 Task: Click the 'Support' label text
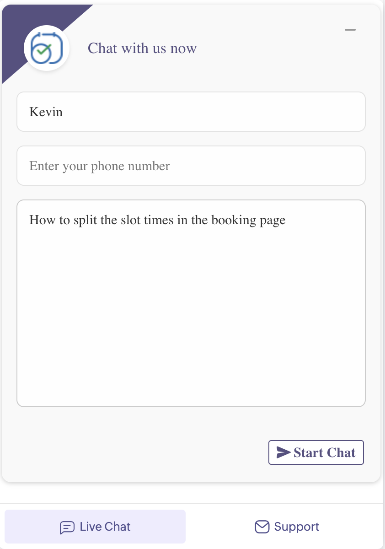(297, 527)
